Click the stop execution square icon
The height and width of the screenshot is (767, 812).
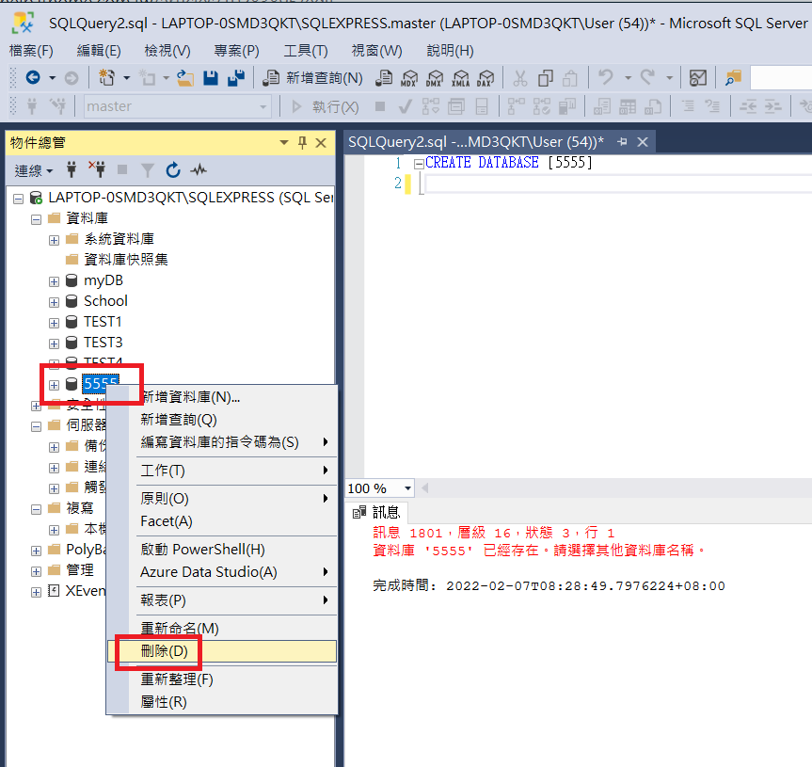(x=380, y=106)
